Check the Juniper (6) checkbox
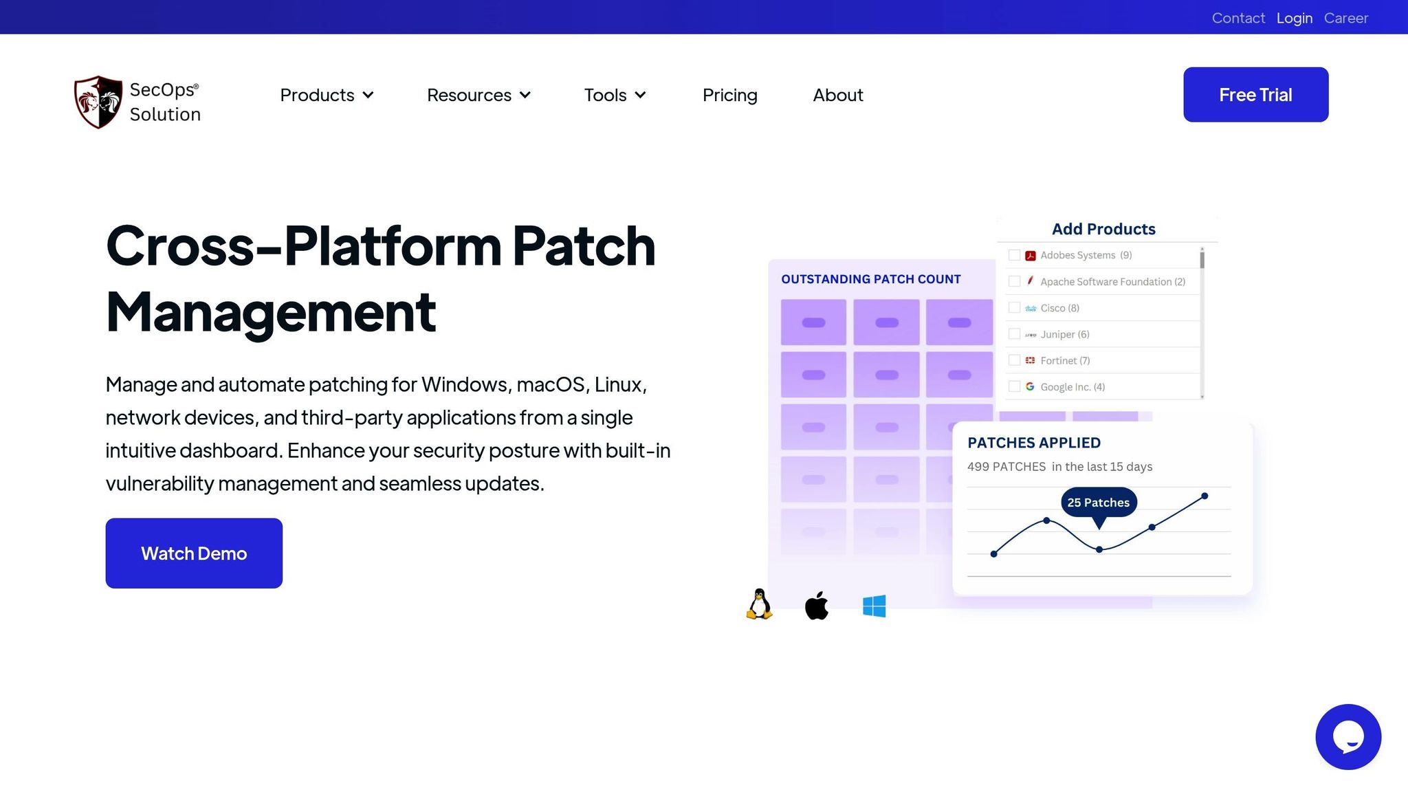This screenshot has width=1408, height=792. [x=1014, y=333]
